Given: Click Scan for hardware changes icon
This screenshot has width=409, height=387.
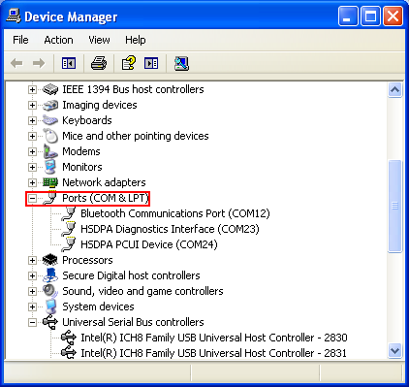Looking at the screenshot, I should 181,63.
